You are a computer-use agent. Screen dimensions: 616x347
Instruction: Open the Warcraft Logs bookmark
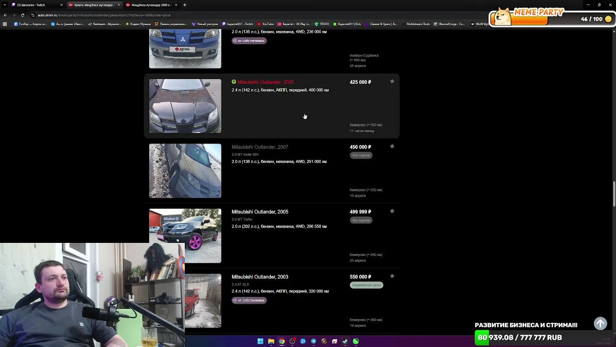pyautogui.click(x=449, y=24)
